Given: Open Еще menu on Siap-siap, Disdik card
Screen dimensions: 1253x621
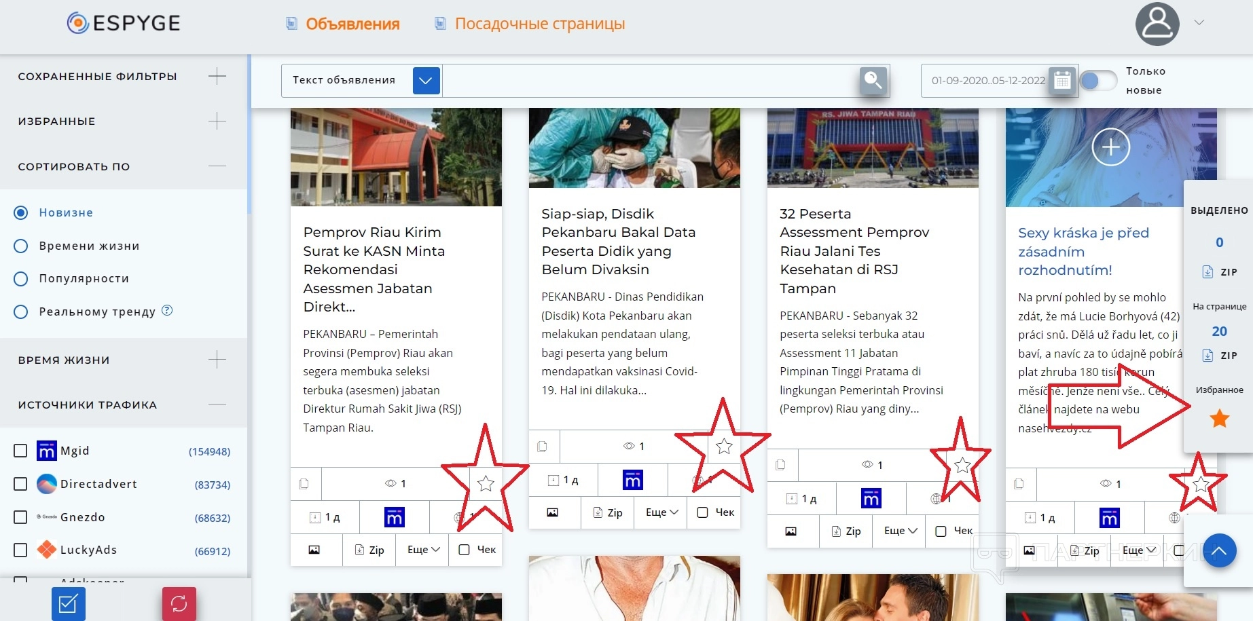Looking at the screenshot, I should coord(662,512).
